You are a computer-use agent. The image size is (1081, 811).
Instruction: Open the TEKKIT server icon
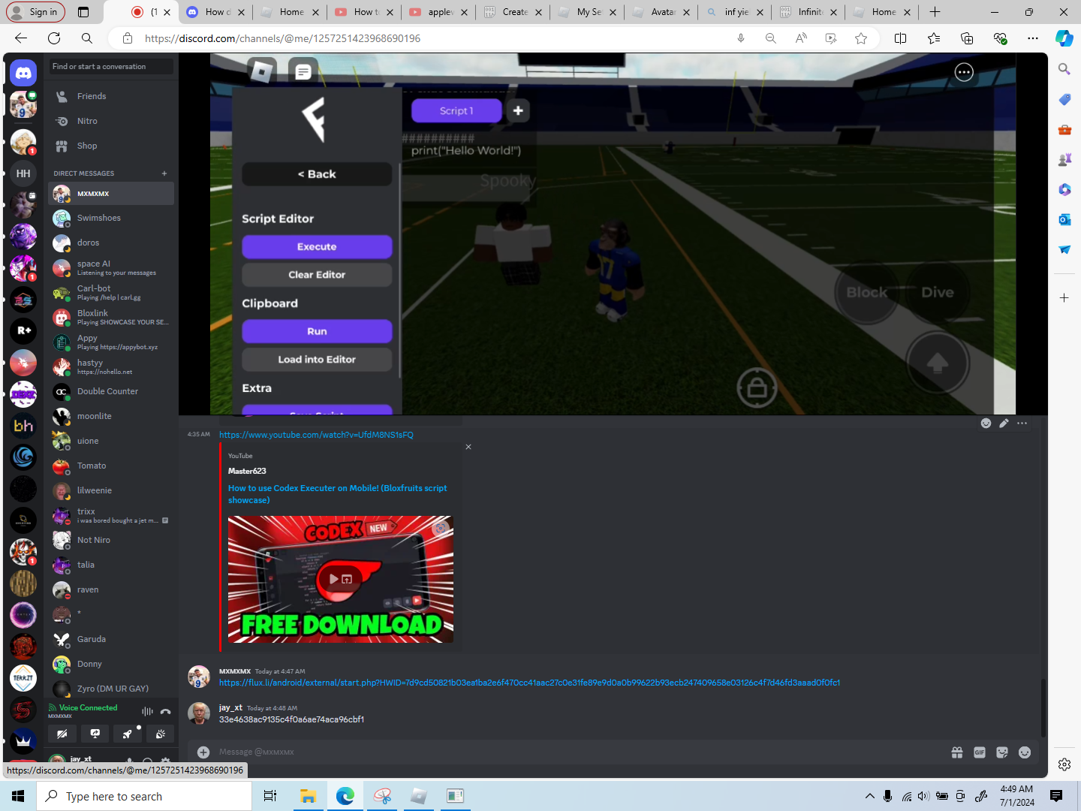pos(23,678)
